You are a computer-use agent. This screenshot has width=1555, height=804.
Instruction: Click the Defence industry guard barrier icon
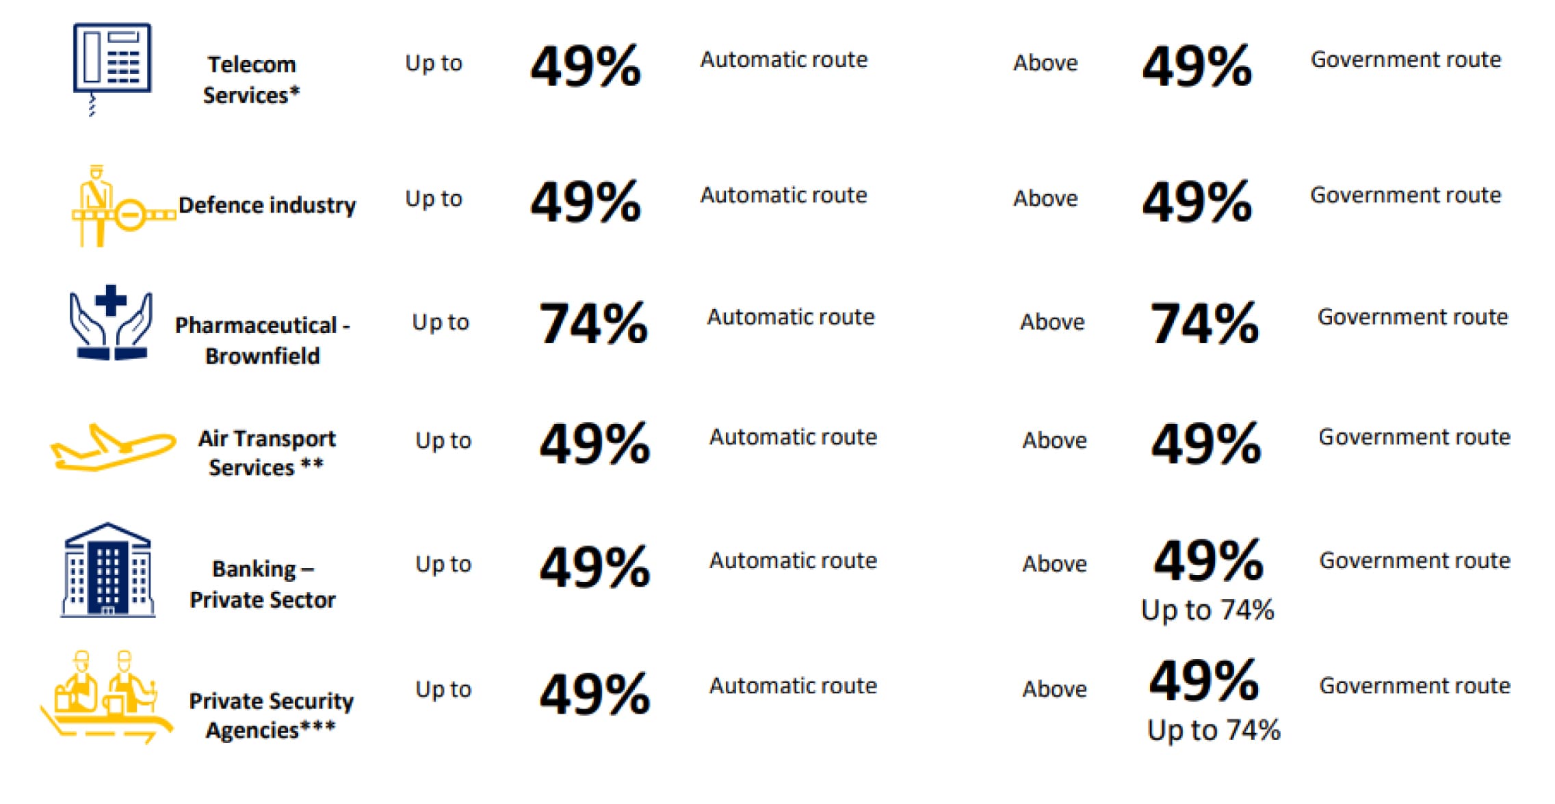123,206
